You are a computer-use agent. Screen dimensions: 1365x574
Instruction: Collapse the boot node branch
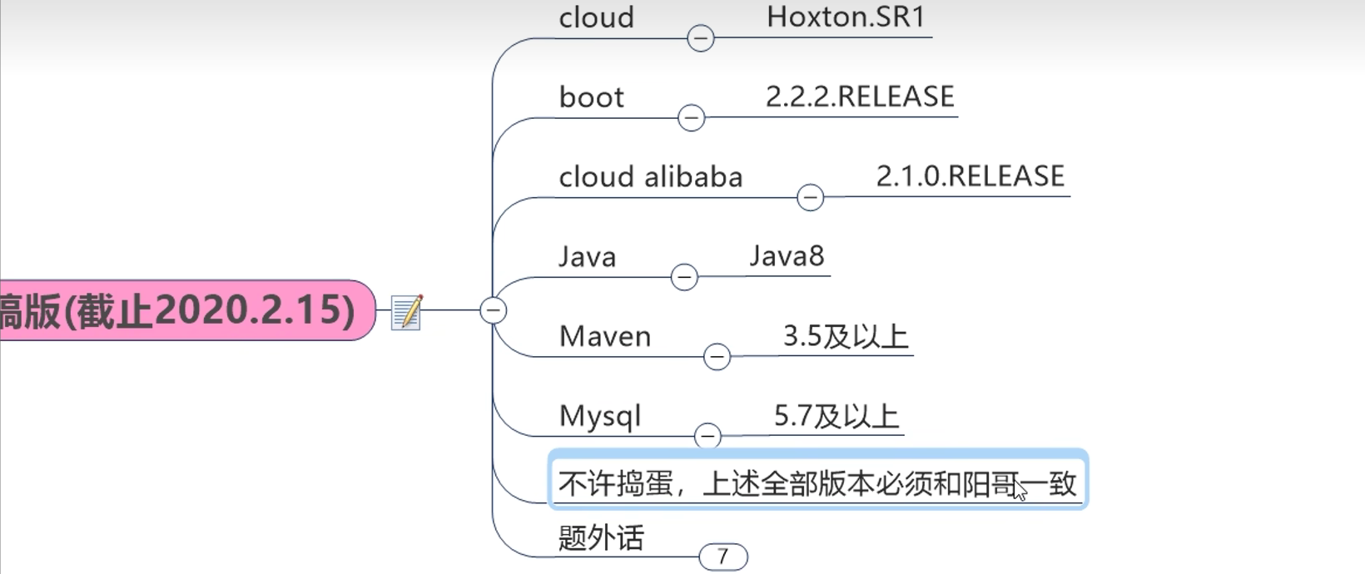click(x=691, y=118)
